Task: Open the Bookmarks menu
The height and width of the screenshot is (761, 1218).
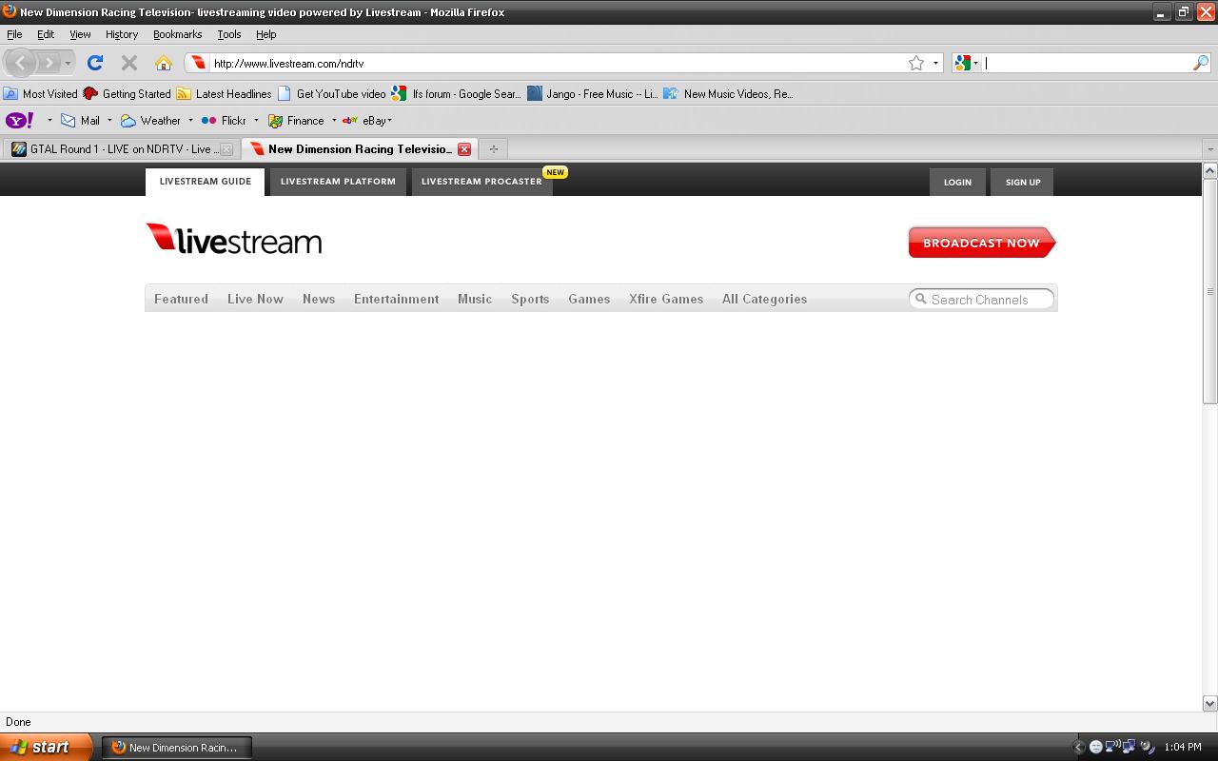Action: (178, 34)
